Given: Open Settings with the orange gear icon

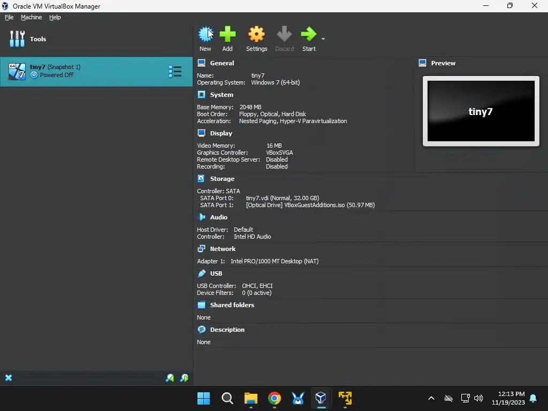Looking at the screenshot, I should coord(256,34).
